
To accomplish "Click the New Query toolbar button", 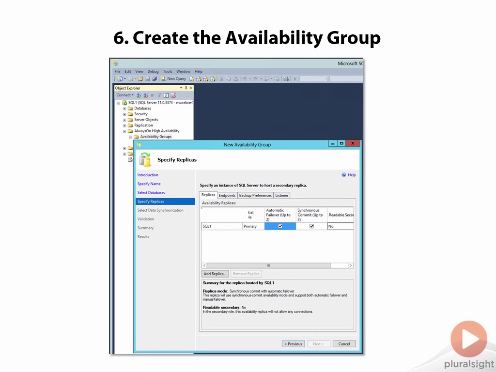I will [x=173, y=79].
